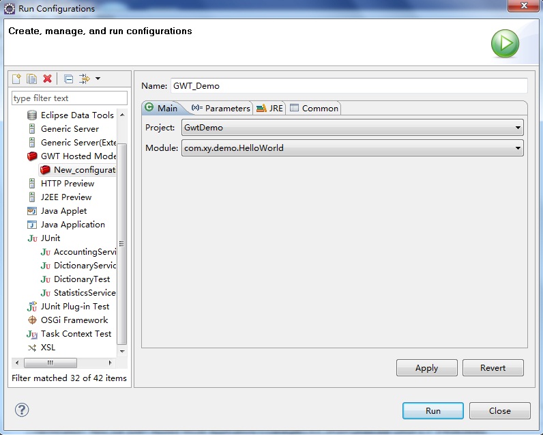The width and height of the screenshot is (543, 435).
Task: Click the GWT Hosted Mode red icon
Action: coord(32,156)
